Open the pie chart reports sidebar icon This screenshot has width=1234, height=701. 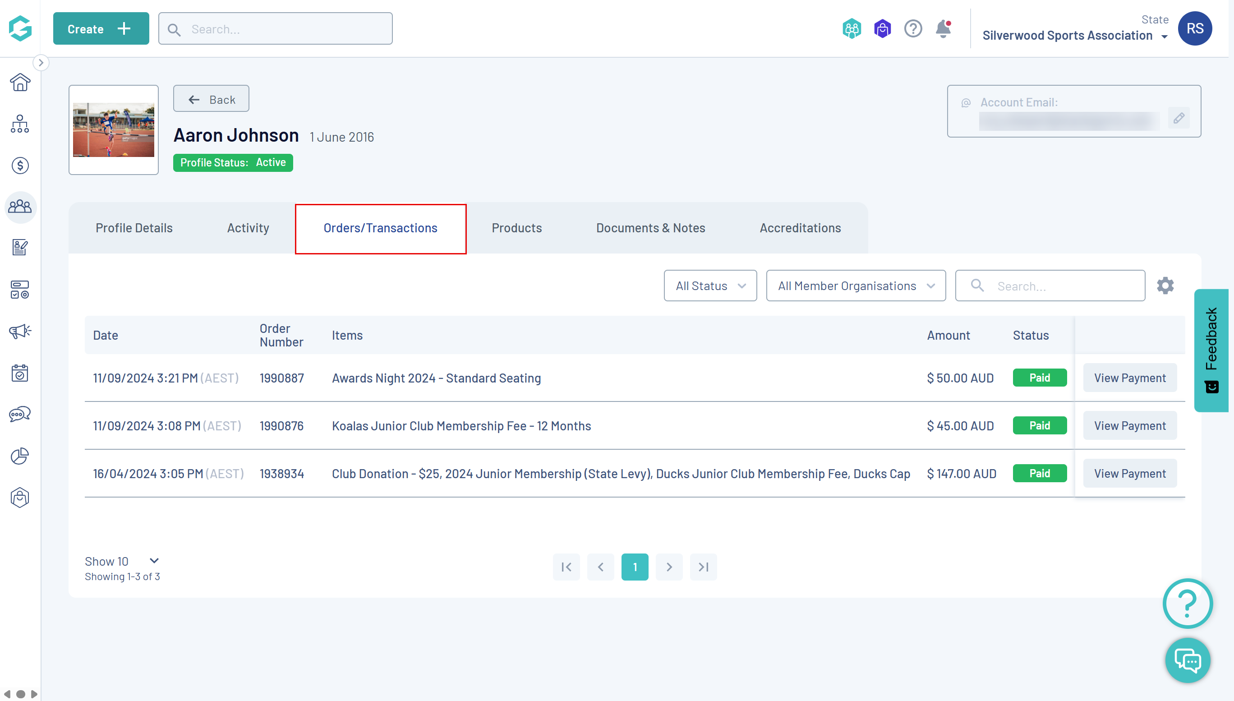(x=20, y=456)
